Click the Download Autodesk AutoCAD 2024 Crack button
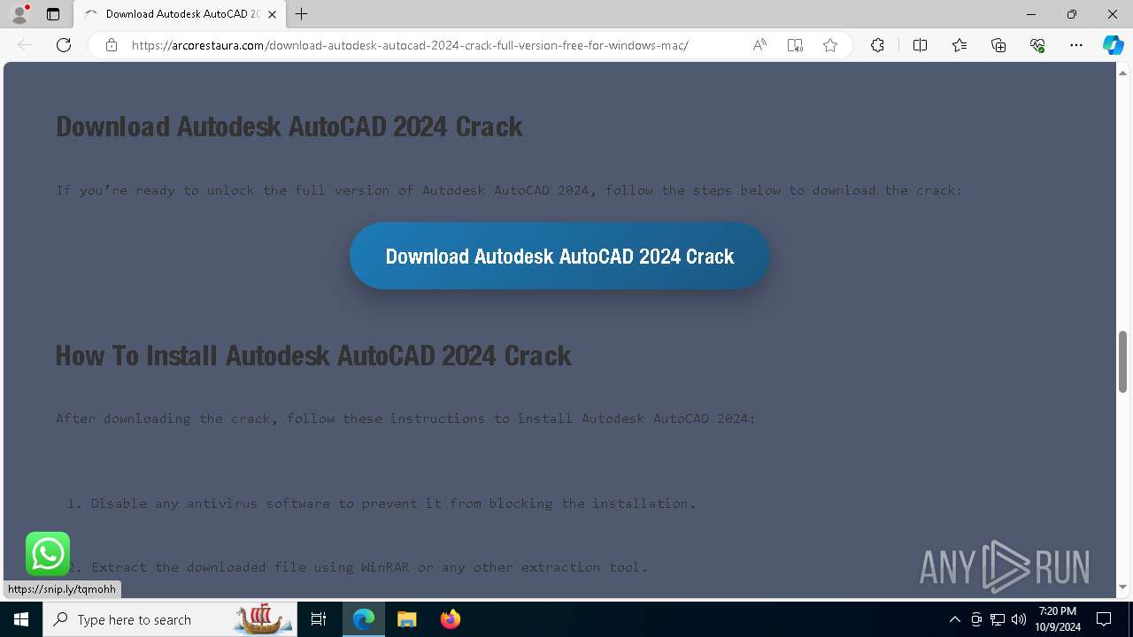This screenshot has height=637, width=1133. coord(559,256)
